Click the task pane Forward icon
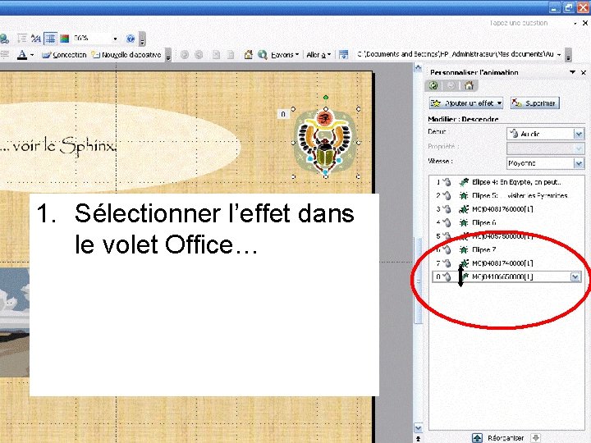Screen dimensions: 591x443 pyautogui.click(x=451, y=86)
